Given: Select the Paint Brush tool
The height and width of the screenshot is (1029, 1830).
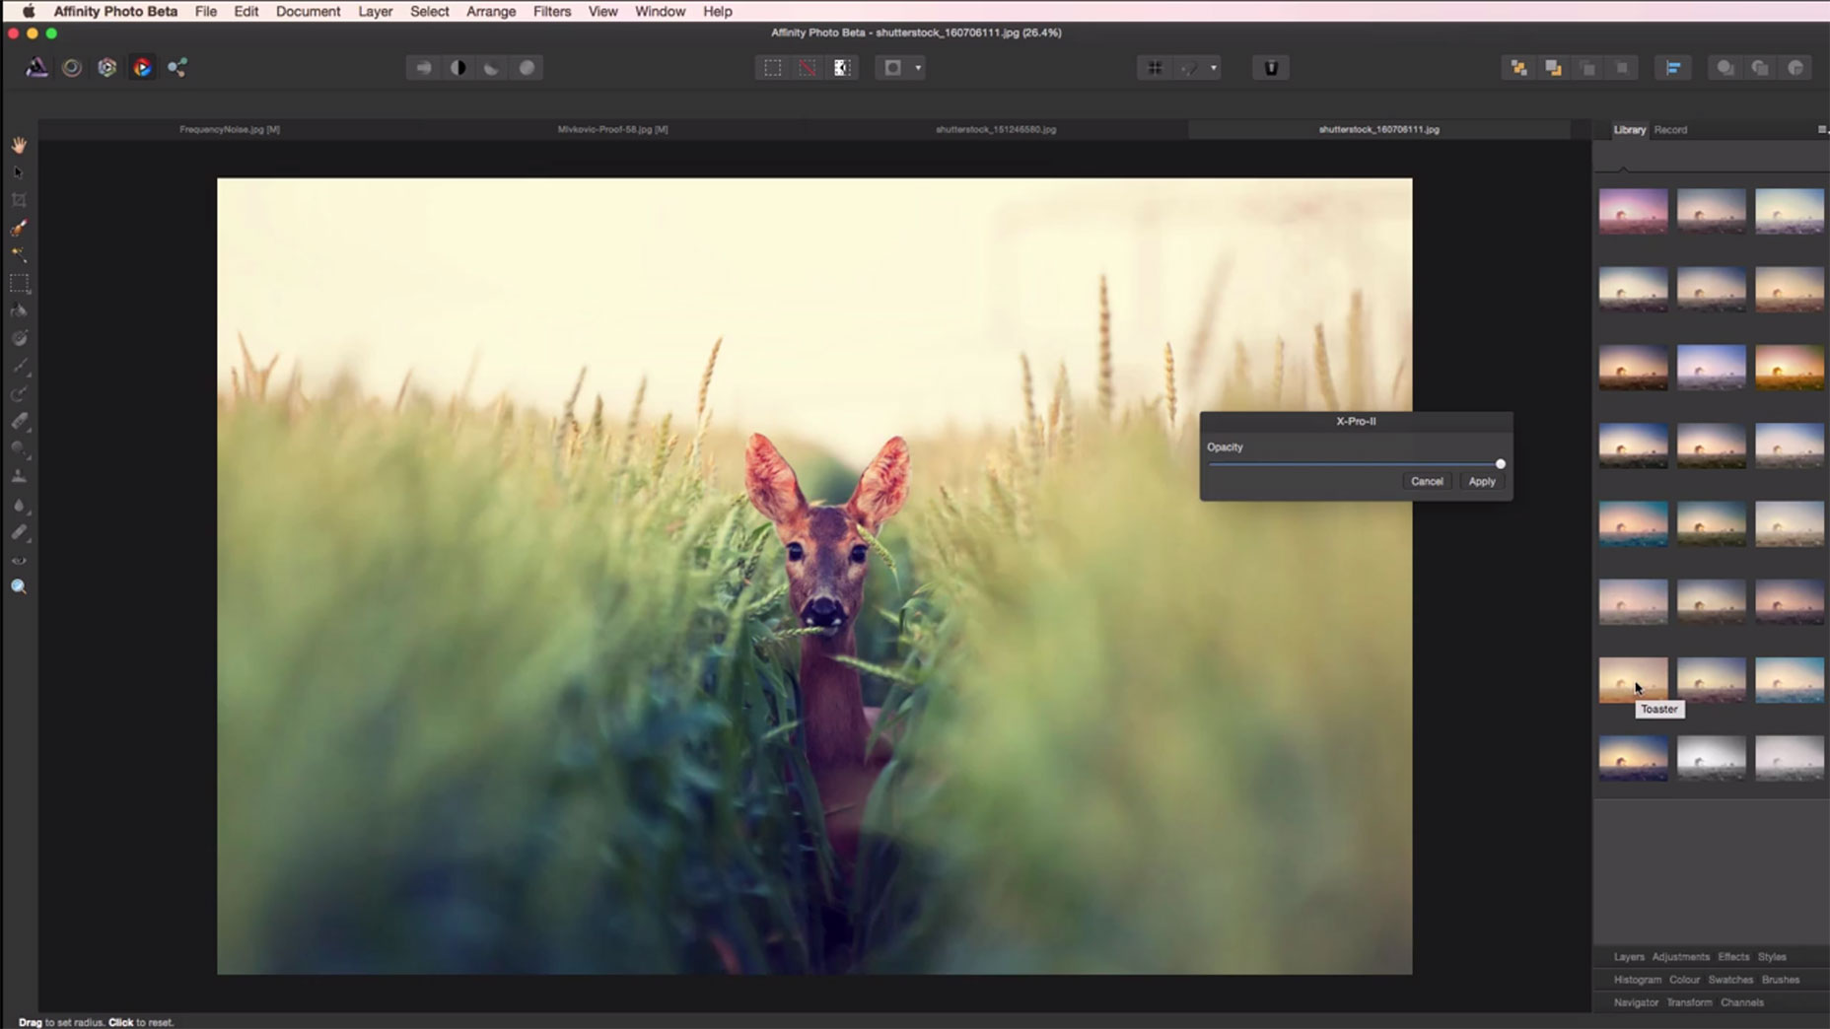Looking at the screenshot, I should tap(19, 366).
